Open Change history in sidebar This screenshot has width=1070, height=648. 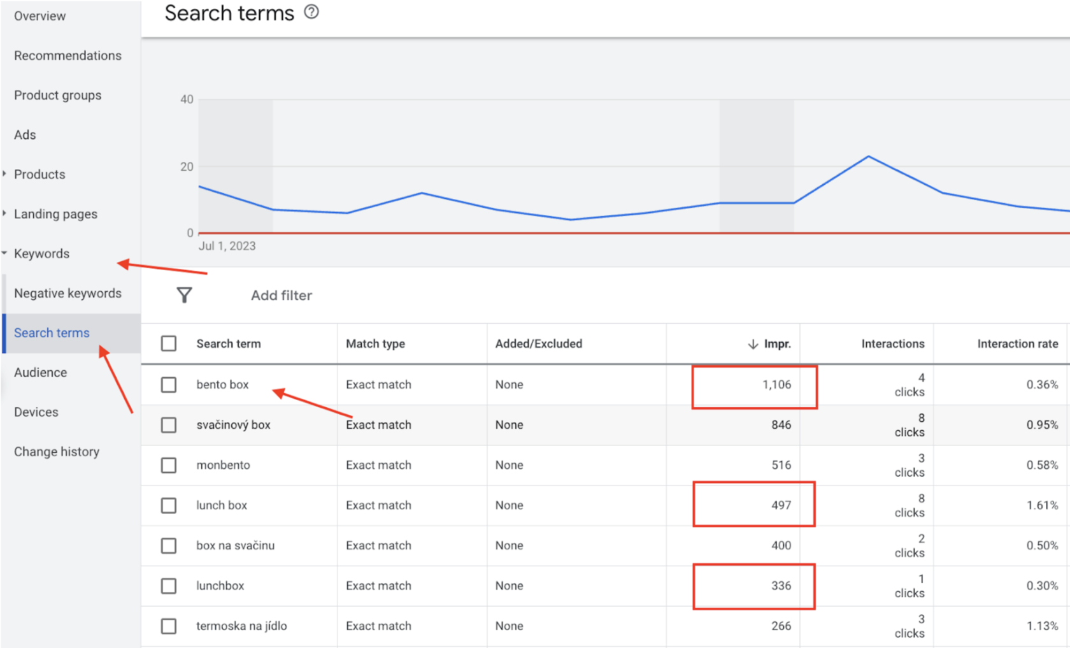(x=57, y=452)
